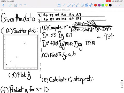
Task: Open the three-dot more options menu
Action: (120, 5)
